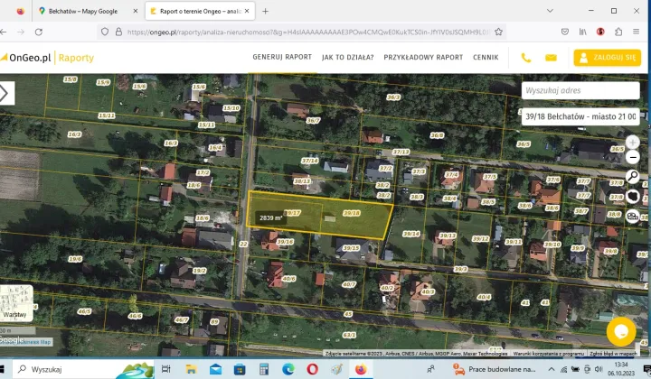Zoom out the map with minus button
Screen dimensions: 651x379
(632, 157)
